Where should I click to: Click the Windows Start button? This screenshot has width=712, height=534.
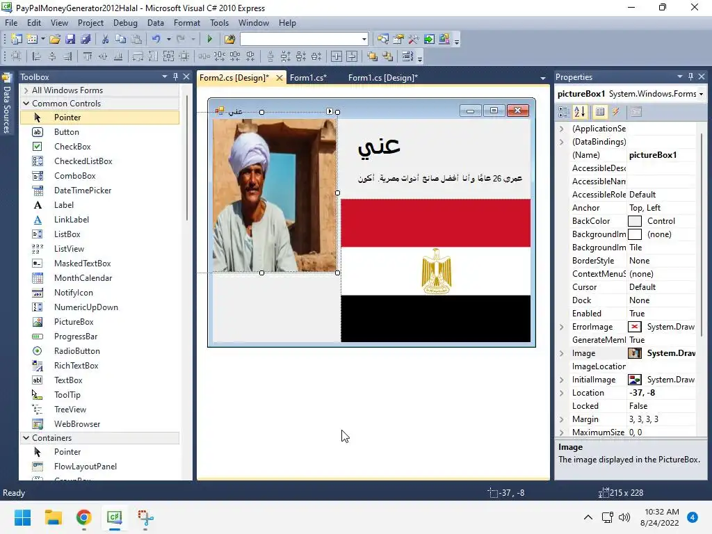(x=22, y=517)
